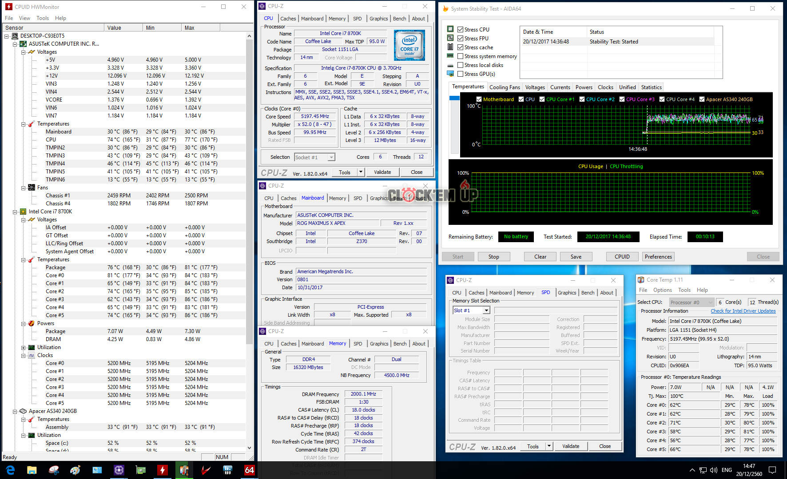787x479 pixels.
Task: Uncheck the Stress FPU option
Action: pos(461,39)
